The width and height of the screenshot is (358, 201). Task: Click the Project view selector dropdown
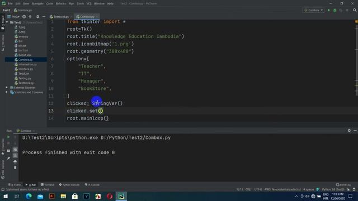[x=13, y=17]
